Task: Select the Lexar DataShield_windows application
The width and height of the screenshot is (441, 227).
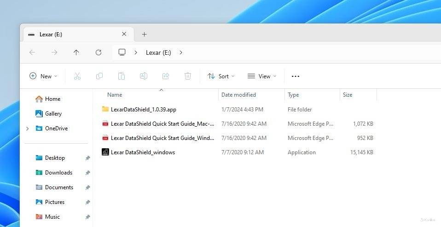Action: [x=143, y=152]
